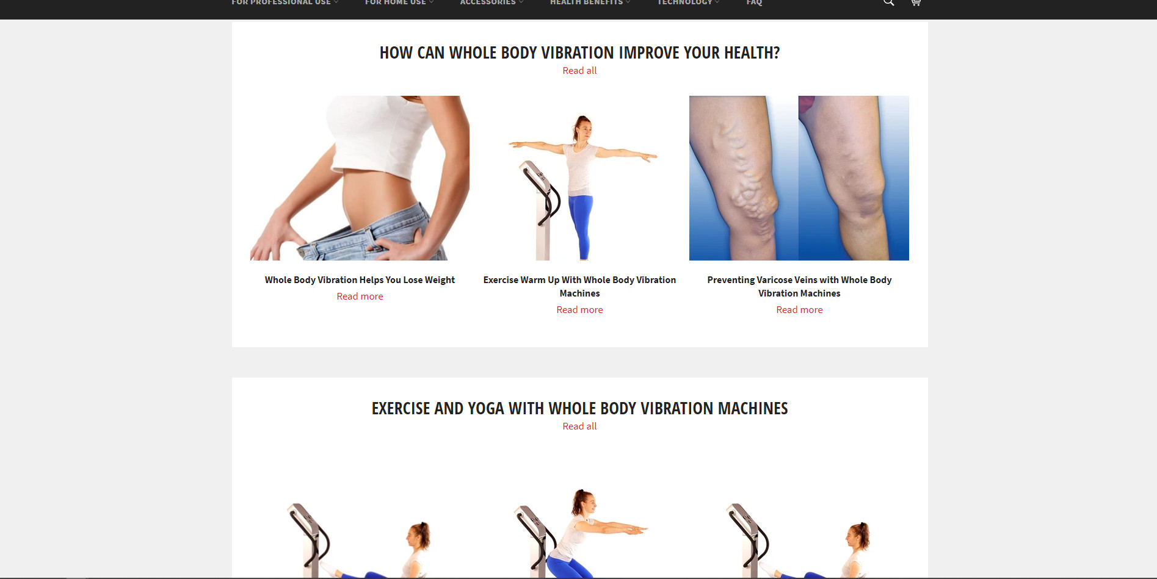Expand the For Professional Use menu

[x=285, y=3]
